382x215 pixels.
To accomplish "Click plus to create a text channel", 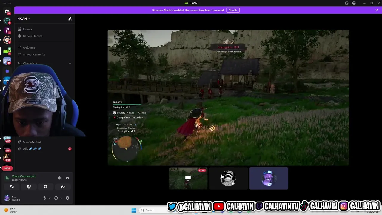I will pos(70,63).
